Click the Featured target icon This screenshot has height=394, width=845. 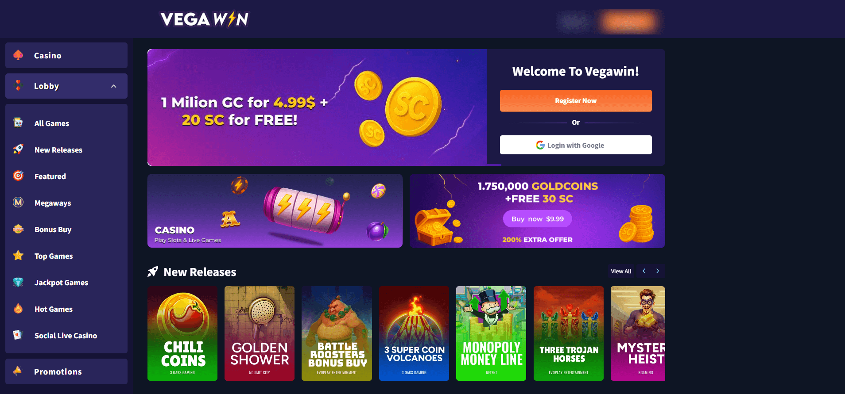[18, 176]
